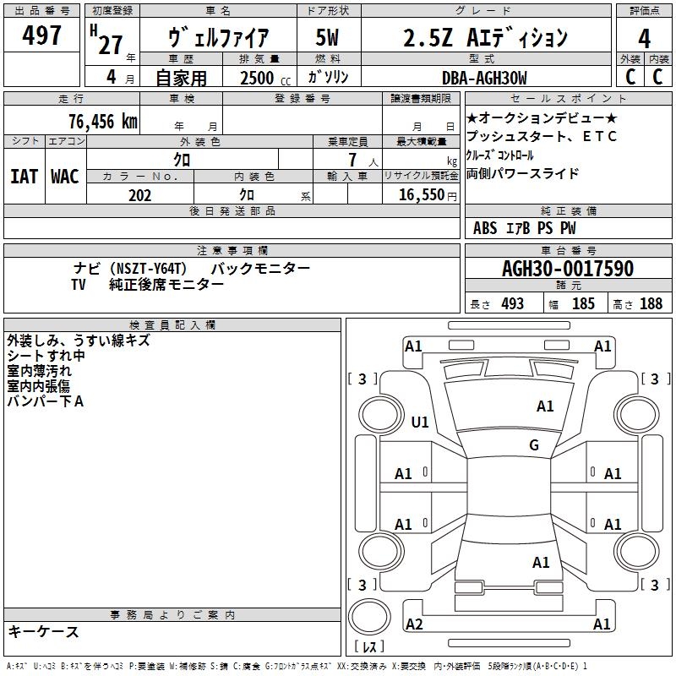676x676 pixels.
Task: Click the A1 mark on the rear hatch
Action: click(541, 562)
